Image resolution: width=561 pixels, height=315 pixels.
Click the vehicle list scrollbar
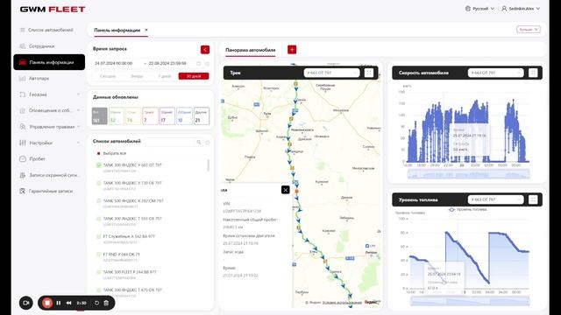pos(209,165)
